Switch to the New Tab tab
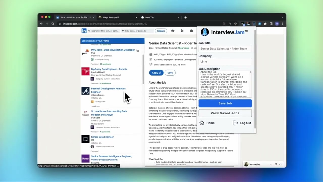The image size is (323, 182). (160, 17)
